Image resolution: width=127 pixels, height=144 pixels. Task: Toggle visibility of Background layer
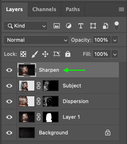pyautogui.click(x=9, y=133)
